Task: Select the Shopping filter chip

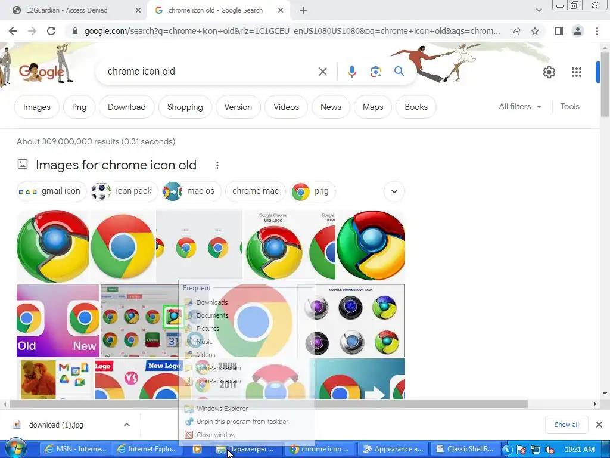Action: (x=185, y=107)
